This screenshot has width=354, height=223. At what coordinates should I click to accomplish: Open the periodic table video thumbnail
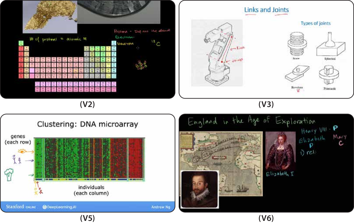(x=87, y=49)
